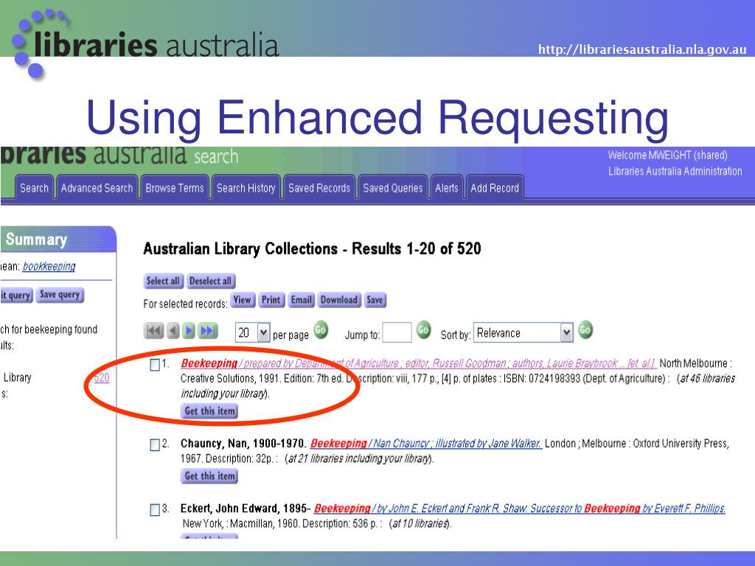Image resolution: width=755 pixels, height=566 pixels.
Task: Click the librariesaustralia.nla.gov.au URL text
Action: click(642, 49)
